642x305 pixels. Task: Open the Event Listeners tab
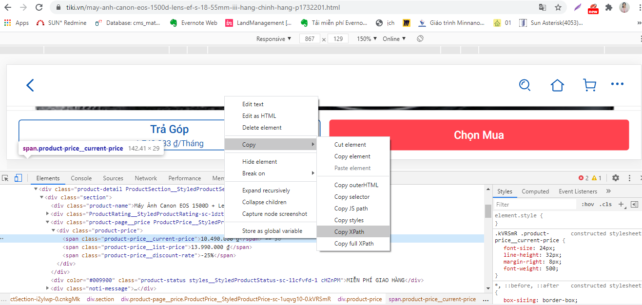pos(578,191)
